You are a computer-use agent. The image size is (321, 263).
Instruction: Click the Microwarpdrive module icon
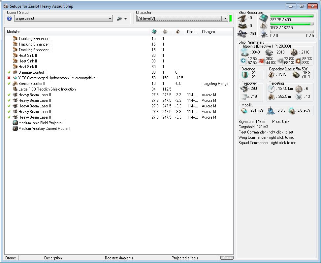point(15,78)
